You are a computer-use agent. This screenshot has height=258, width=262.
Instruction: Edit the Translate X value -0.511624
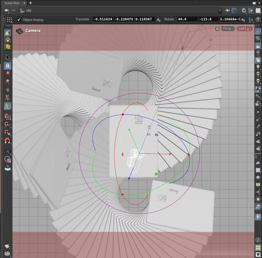point(103,19)
